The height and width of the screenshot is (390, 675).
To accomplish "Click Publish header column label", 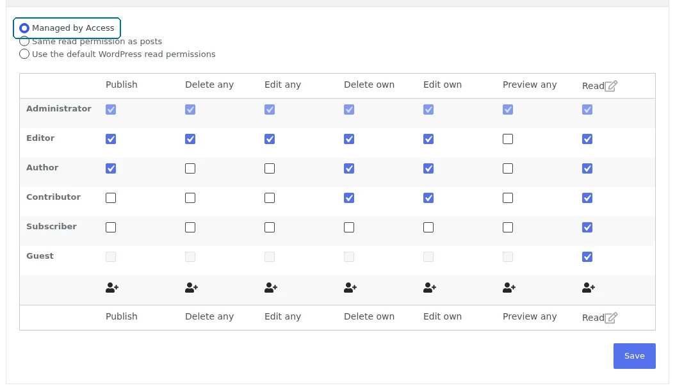I will coord(122,85).
